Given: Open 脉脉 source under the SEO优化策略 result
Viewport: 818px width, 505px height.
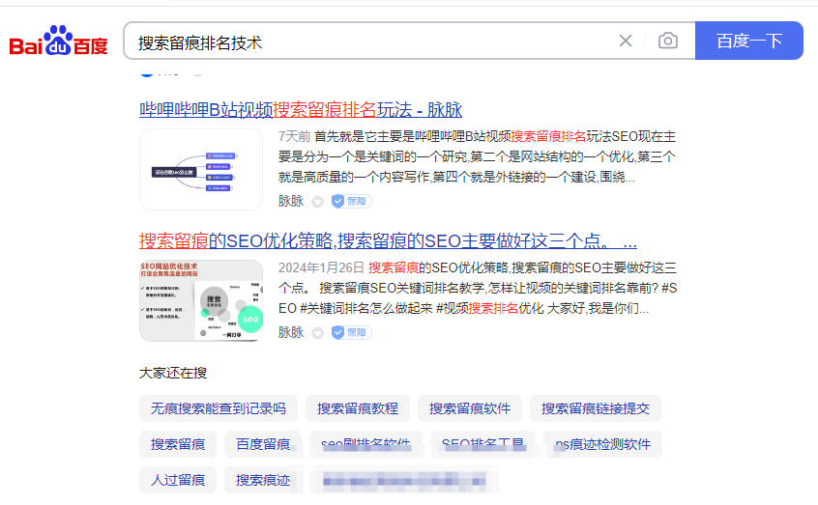Looking at the screenshot, I should point(291,332).
